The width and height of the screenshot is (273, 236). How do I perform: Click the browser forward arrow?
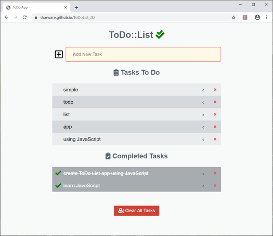16,17
